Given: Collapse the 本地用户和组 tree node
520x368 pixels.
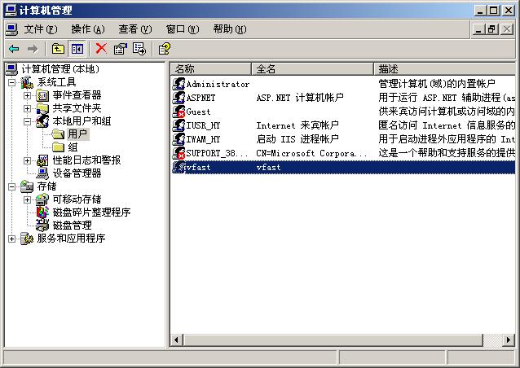Looking at the screenshot, I should (x=28, y=121).
